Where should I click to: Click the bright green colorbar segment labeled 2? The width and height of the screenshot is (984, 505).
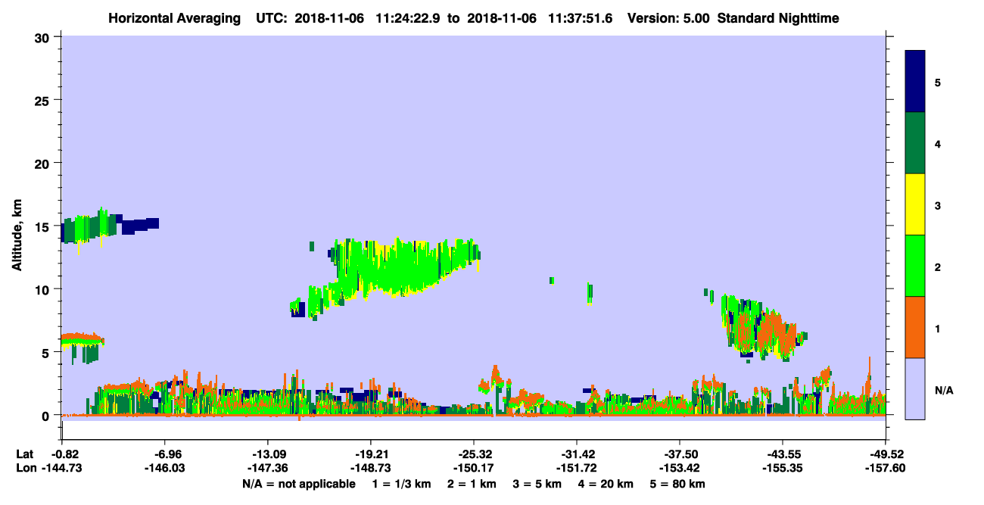[x=915, y=266]
